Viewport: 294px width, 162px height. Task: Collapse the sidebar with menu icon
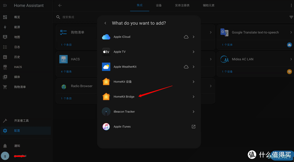tap(5, 5)
